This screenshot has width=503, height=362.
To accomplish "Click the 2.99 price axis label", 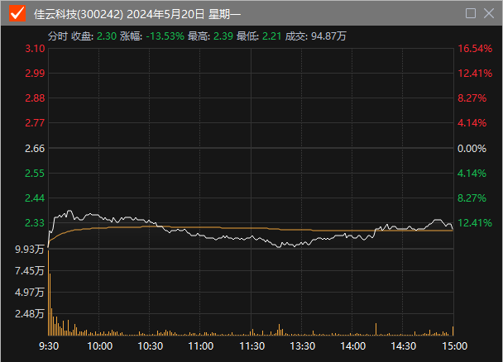I will point(35,74).
